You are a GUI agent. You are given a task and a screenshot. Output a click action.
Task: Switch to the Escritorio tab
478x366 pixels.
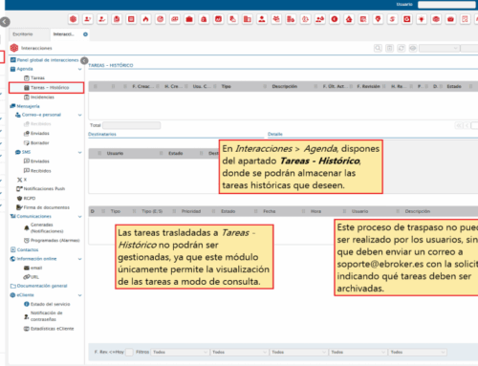click(23, 34)
